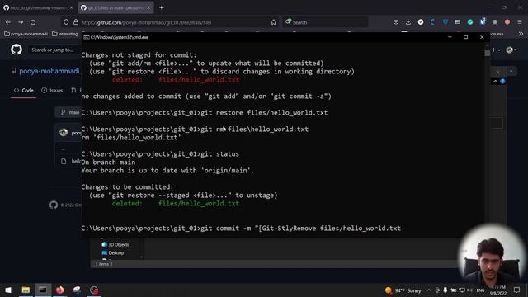Select the Code tab on GitHub
The height and width of the screenshot is (297, 528).
[x=24, y=90]
